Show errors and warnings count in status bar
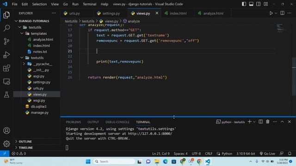Image resolution: width=296 pixels, height=166 pixels. point(18,154)
